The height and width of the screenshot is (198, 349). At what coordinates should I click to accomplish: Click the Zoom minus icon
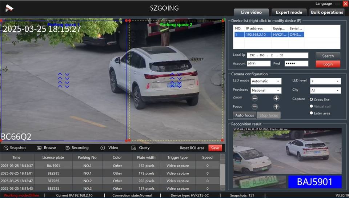click(x=255, y=98)
